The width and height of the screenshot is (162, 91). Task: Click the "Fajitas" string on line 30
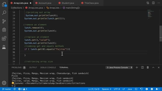click(61, 49)
